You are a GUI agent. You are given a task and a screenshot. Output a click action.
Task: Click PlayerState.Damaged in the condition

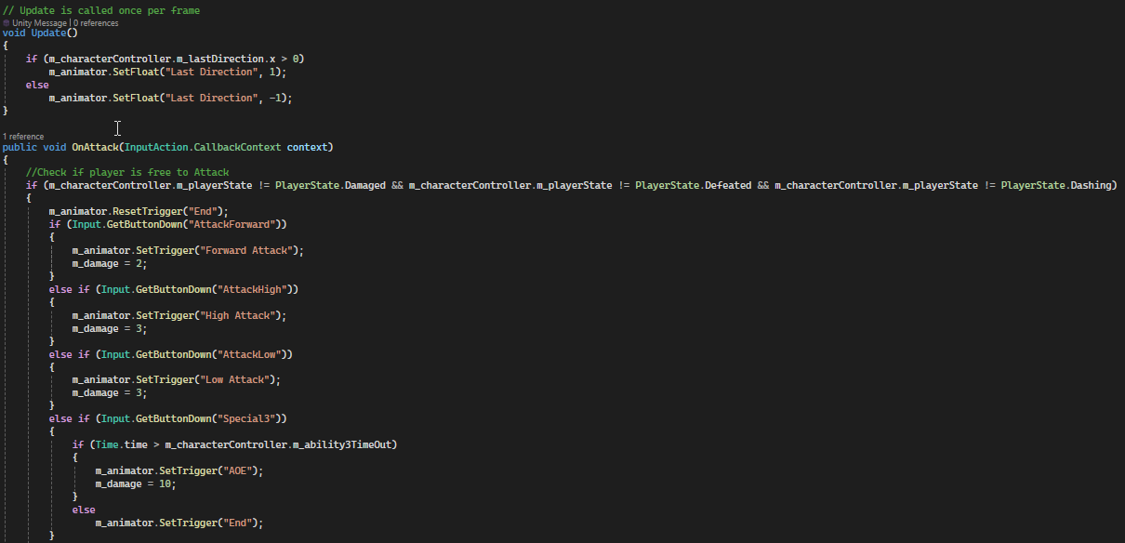point(330,185)
